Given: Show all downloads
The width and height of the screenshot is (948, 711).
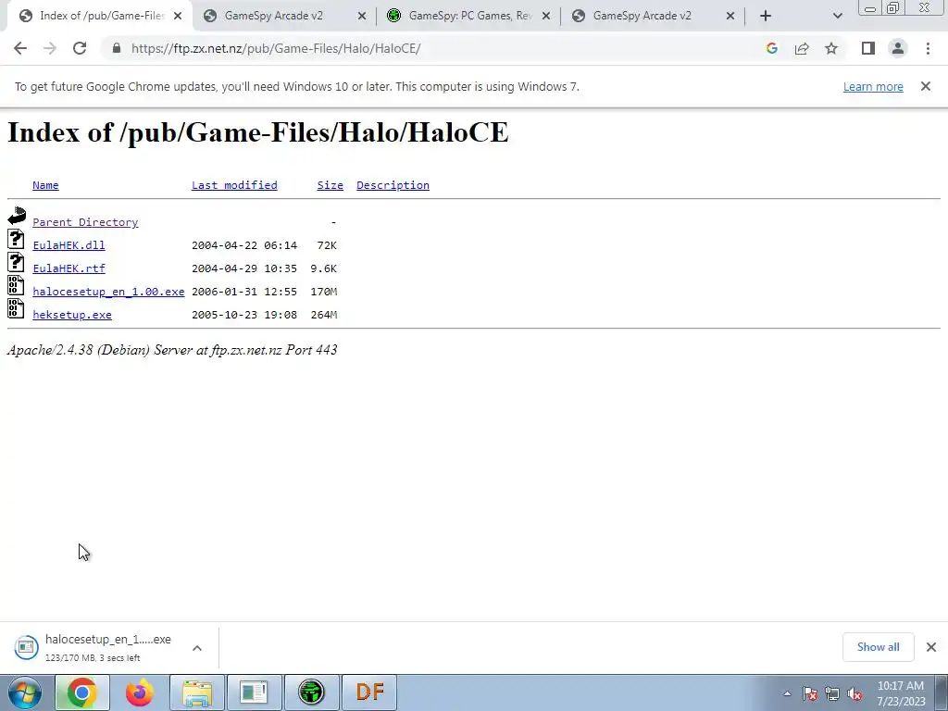Looking at the screenshot, I should click(878, 647).
